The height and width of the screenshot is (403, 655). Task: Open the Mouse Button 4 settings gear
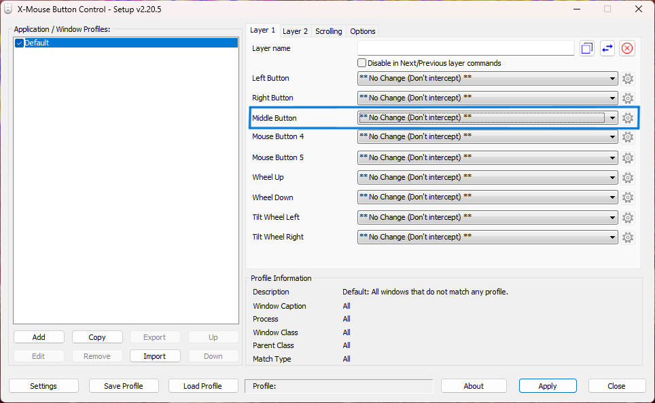click(x=627, y=137)
